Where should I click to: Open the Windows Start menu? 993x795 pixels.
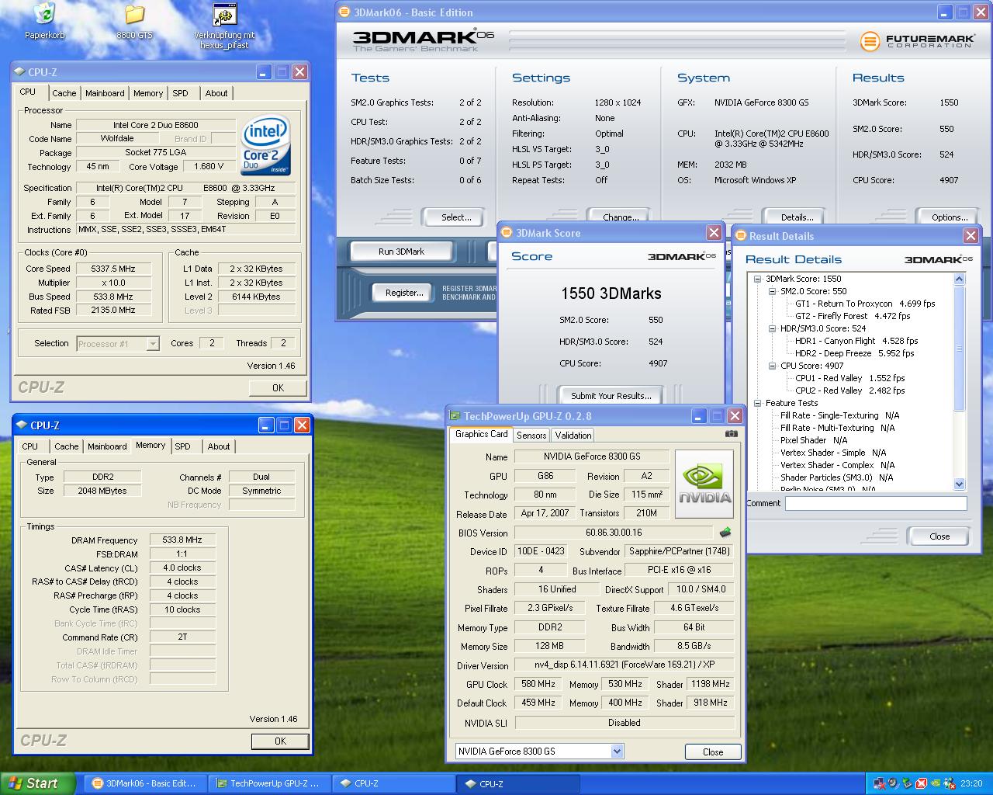[x=38, y=783]
